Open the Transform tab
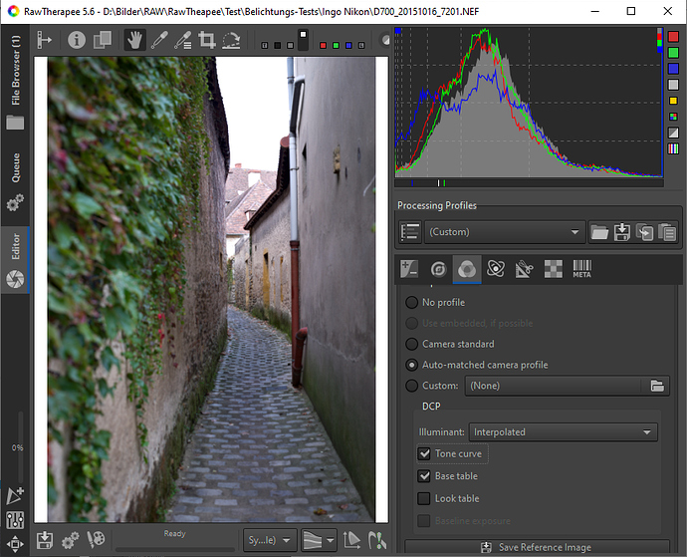The image size is (687, 557). point(525,268)
